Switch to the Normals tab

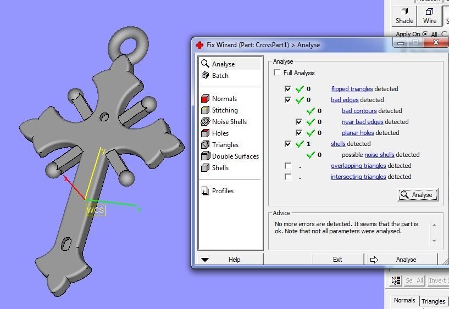(x=404, y=300)
